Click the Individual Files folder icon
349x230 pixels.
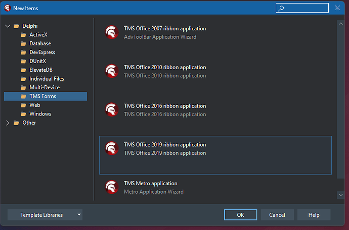click(x=23, y=79)
